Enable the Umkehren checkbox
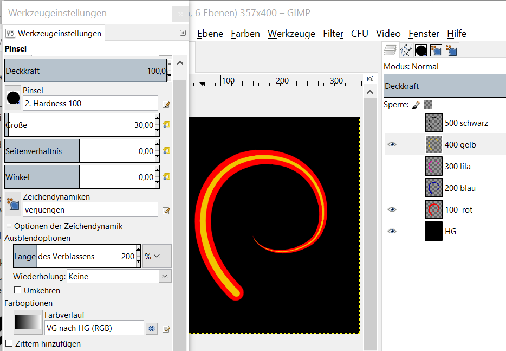The image size is (506, 351). pos(18,291)
